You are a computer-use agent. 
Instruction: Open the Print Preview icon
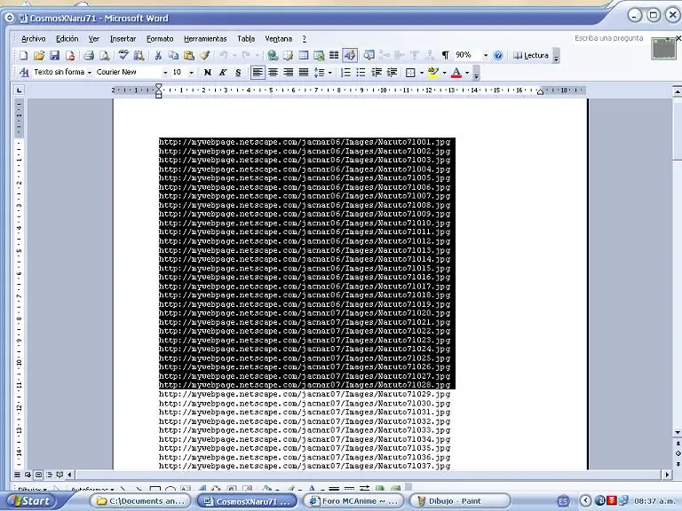pyautogui.click(x=105, y=56)
